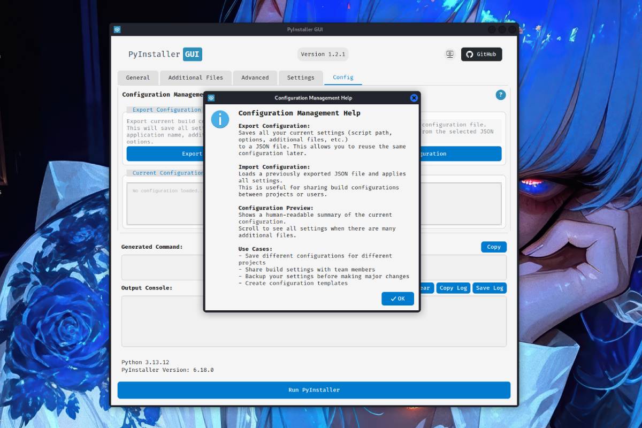Viewport: 642px width, 428px height.
Task: Click the 'Configuration Management Help' bold heading in dialog
Action: pos(300,113)
